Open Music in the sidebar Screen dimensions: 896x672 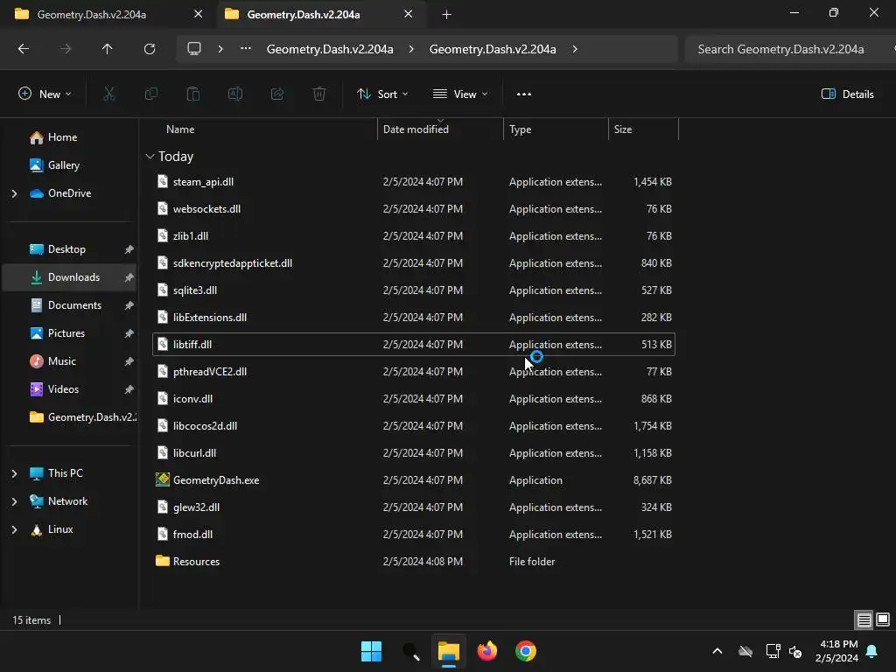pos(62,361)
